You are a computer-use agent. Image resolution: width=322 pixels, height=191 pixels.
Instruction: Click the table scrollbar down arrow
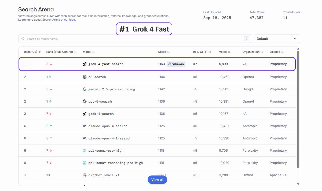(x=298, y=184)
